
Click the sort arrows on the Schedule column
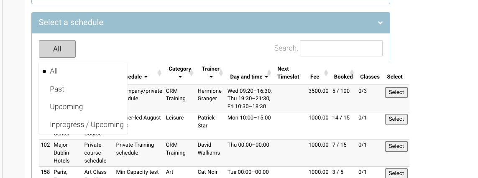point(159,73)
